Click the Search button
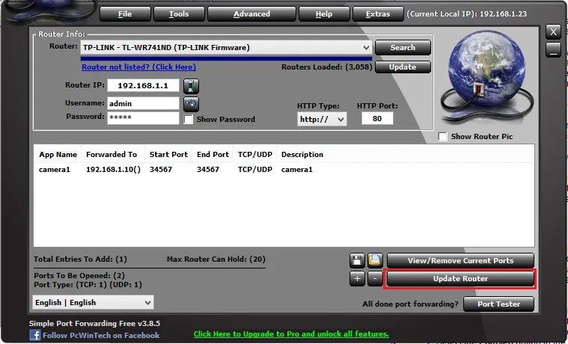568x344 pixels. pyautogui.click(x=403, y=47)
